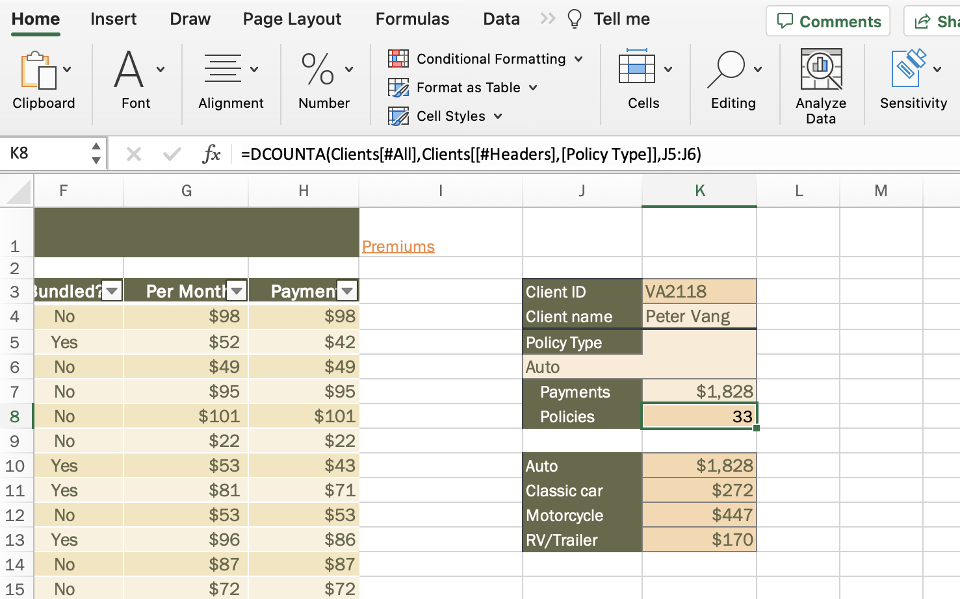The image size is (960, 599).
Task: Switch to the Formulas tab
Action: (412, 19)
